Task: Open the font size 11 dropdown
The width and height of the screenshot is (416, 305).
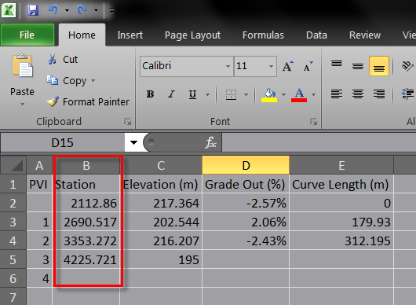Action: [271, 66]
